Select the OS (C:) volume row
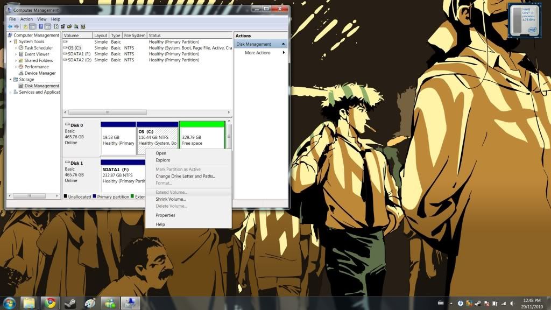Image resolution: width=551 pixels, height=310 pixels. pyautogui.click(x=147, y=48)
